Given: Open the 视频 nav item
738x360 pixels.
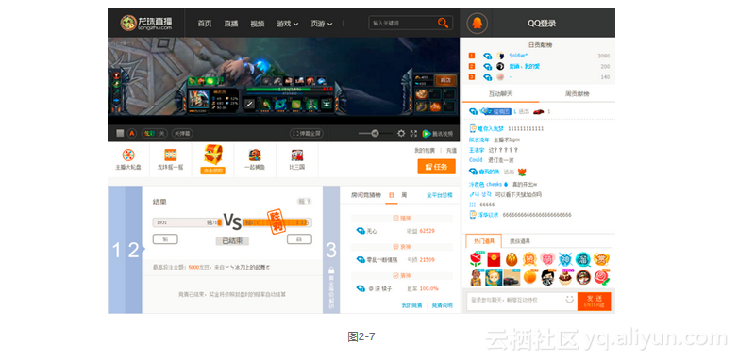Looking at the screenshot, I should click(x=257, y=24).
